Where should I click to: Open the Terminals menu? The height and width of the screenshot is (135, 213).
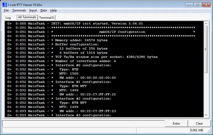[x=19, y=10]
